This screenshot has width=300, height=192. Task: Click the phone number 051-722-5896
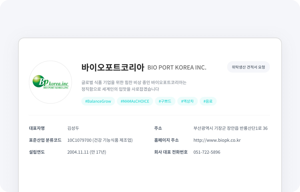207,152
